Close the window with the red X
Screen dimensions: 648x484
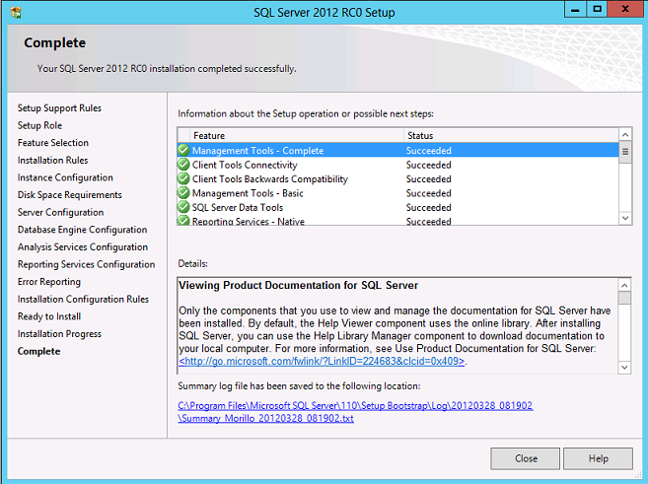tap(625, 10)
